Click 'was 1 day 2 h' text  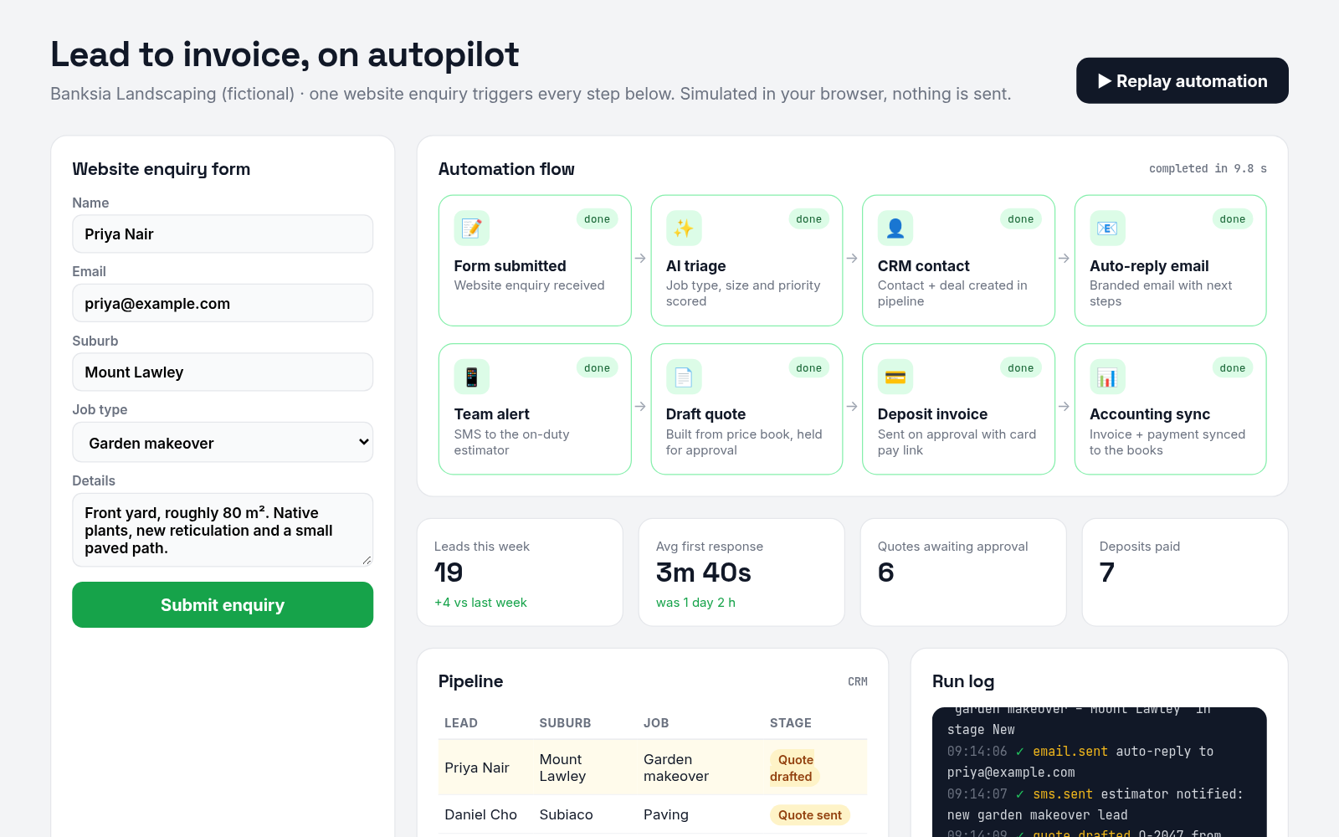(x=695, y=603)
